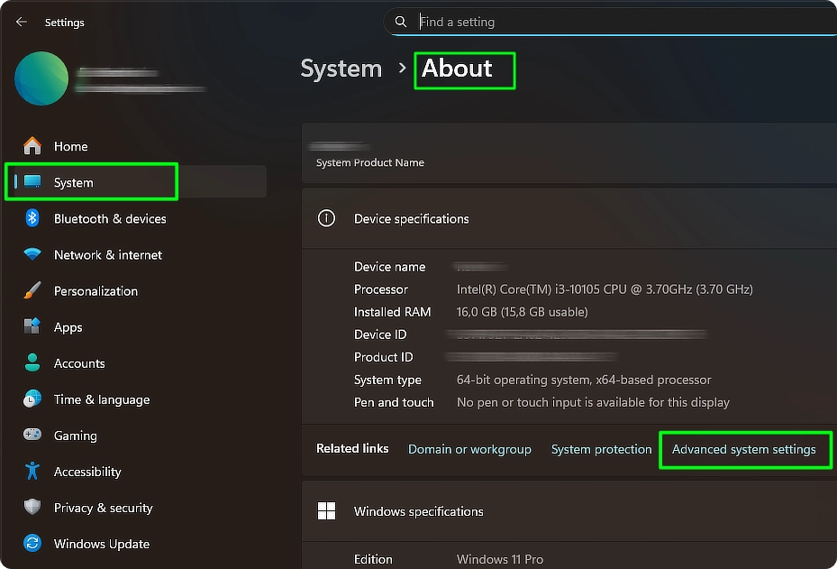
Task: Open Accessibility settings
Action: (86, 472)
